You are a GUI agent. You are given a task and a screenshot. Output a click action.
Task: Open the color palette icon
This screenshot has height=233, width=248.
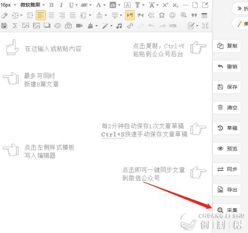point(58,26)
